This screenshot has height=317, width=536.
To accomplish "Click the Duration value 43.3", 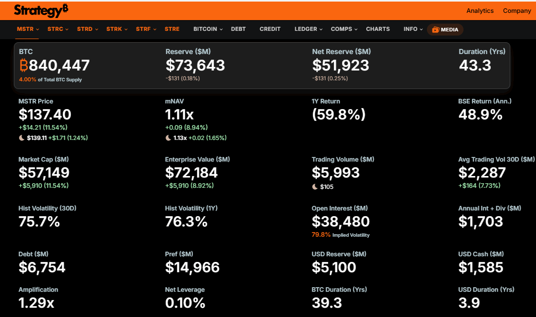I will (475, 65).
